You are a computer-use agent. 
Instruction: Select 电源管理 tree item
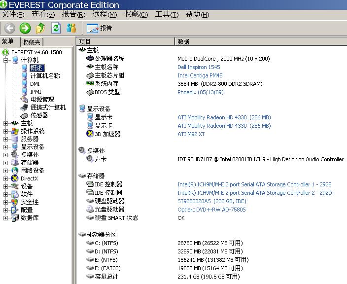coord(42,100)
